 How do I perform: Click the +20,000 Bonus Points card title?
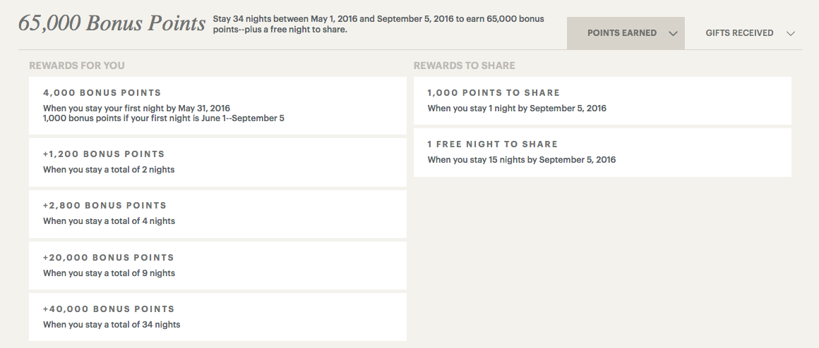[x=108, y=257]
